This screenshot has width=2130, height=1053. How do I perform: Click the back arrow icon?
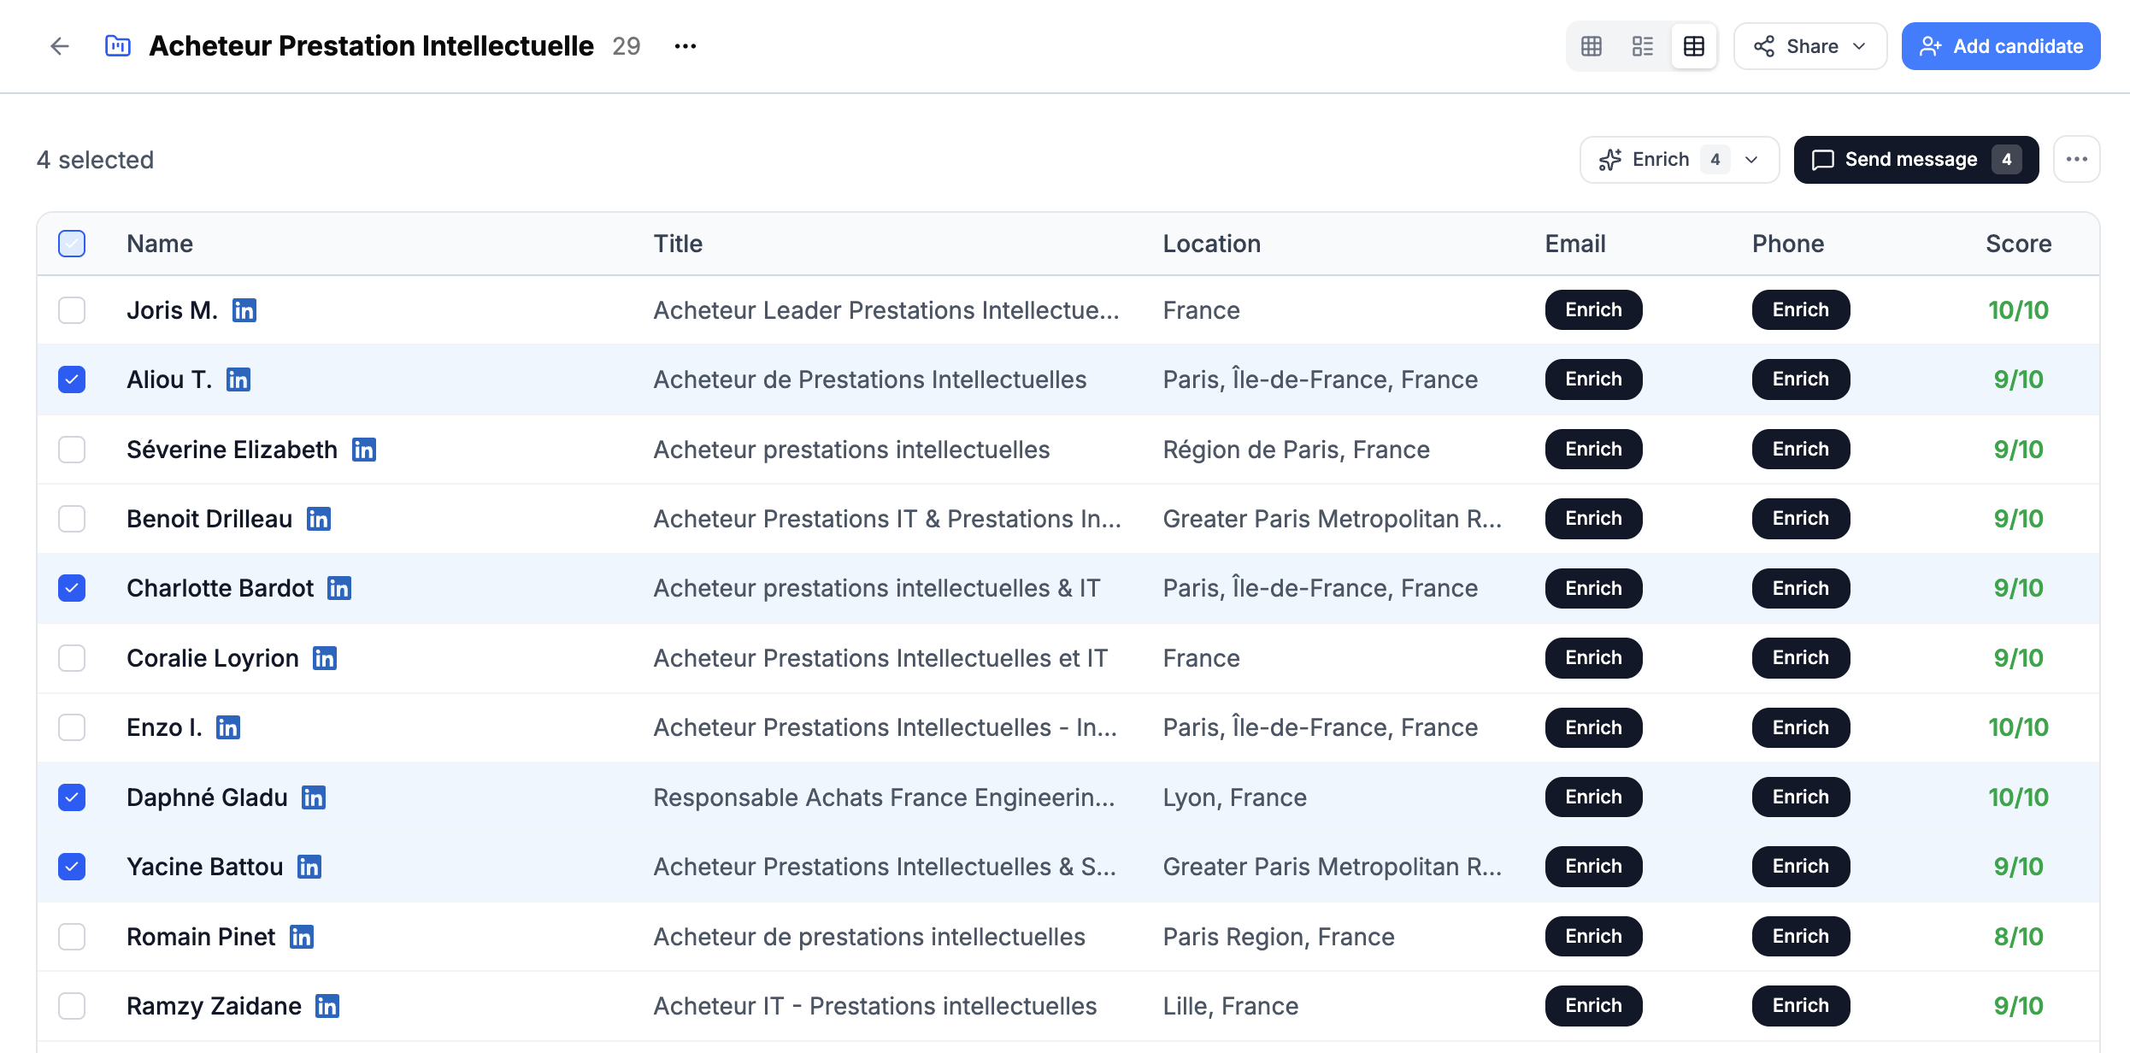point(59,46)
